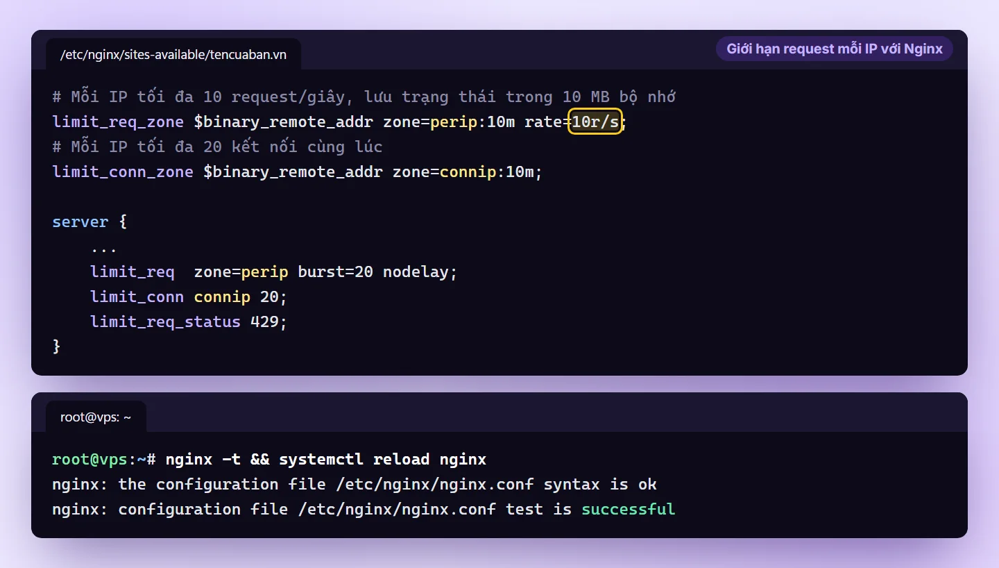Click zone=perip on the burst=20 line

pyautogui.click(x=241, y=272)
